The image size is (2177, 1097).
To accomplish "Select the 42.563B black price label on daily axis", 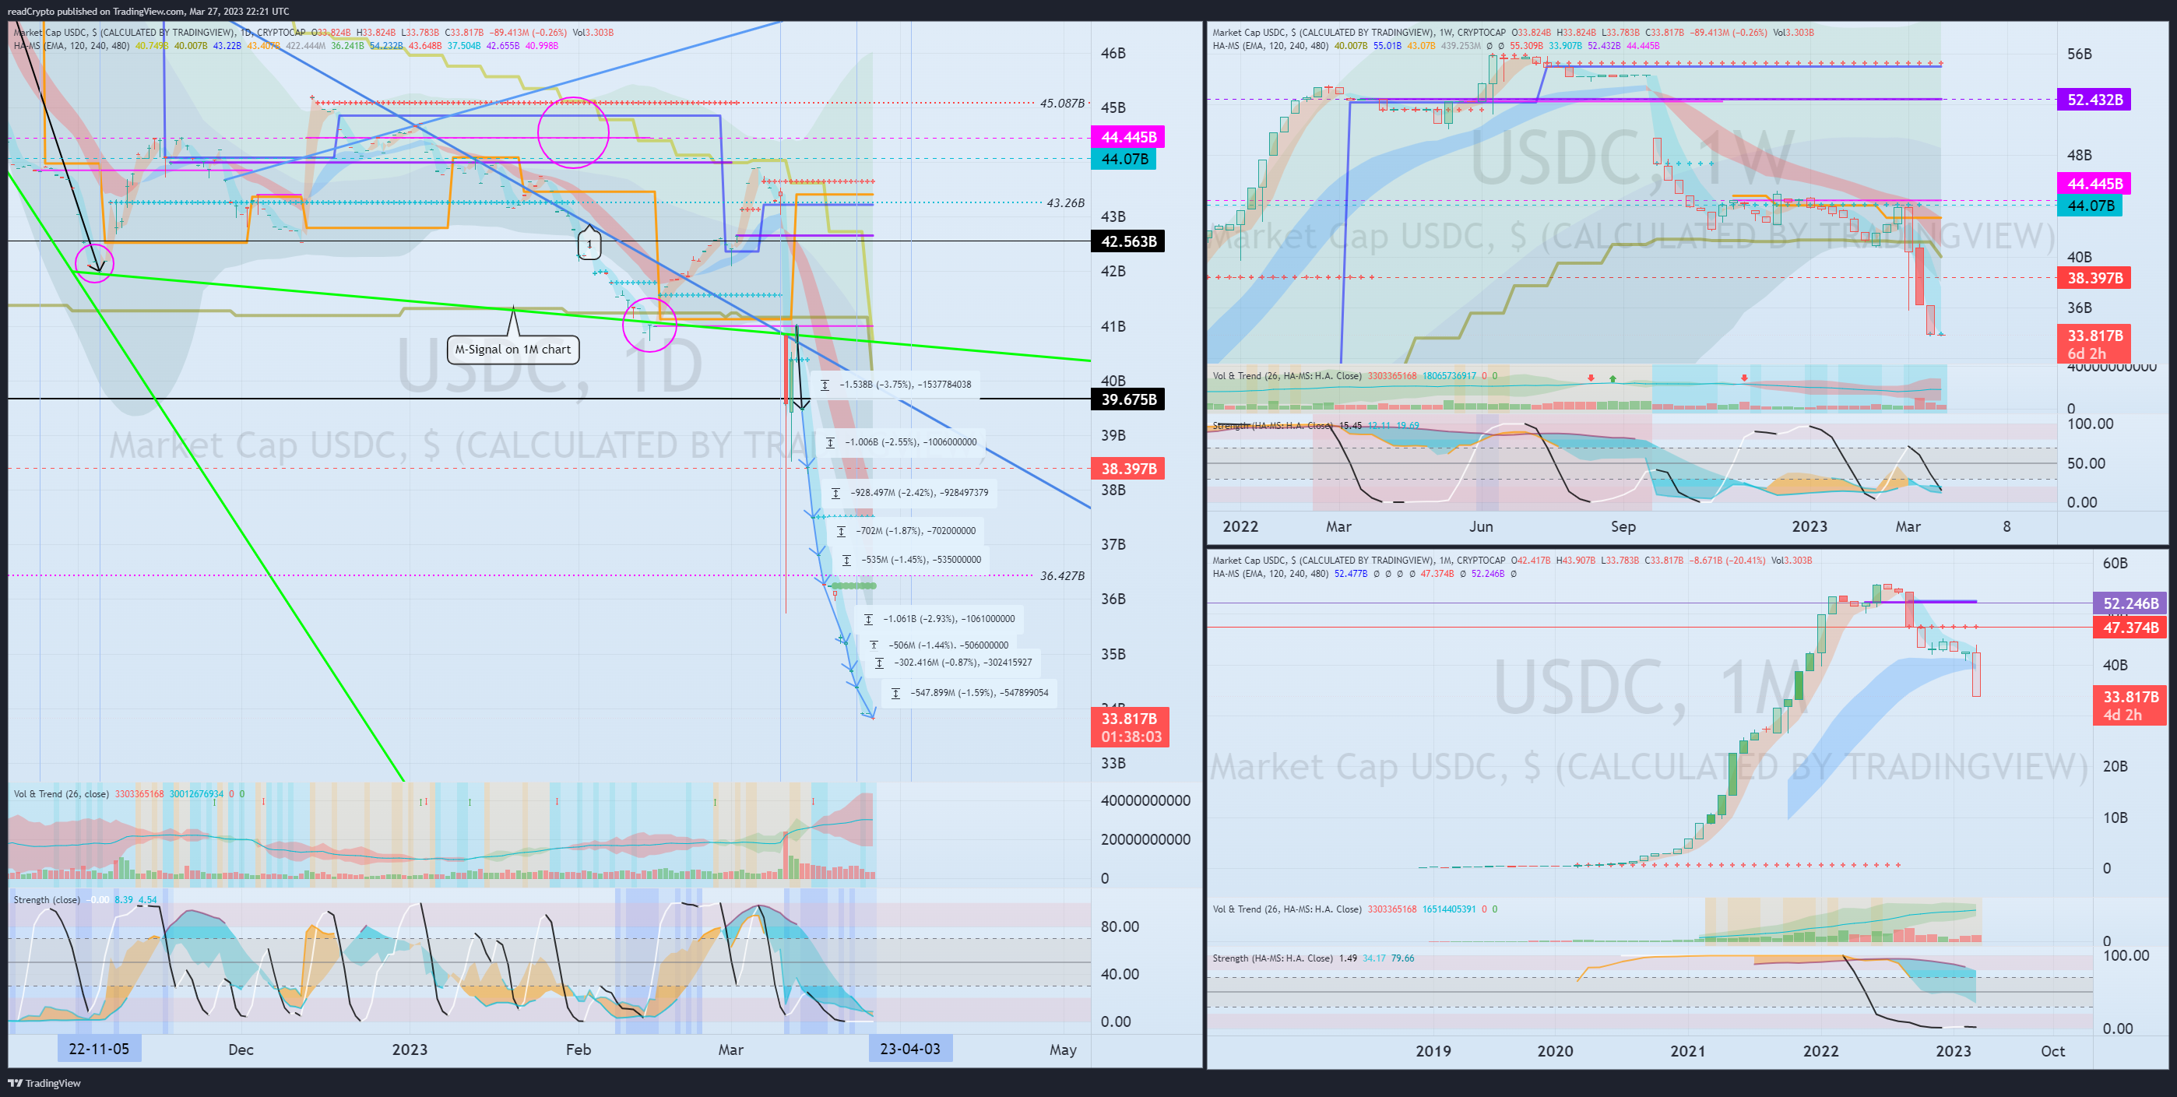I will [1127, 241].
